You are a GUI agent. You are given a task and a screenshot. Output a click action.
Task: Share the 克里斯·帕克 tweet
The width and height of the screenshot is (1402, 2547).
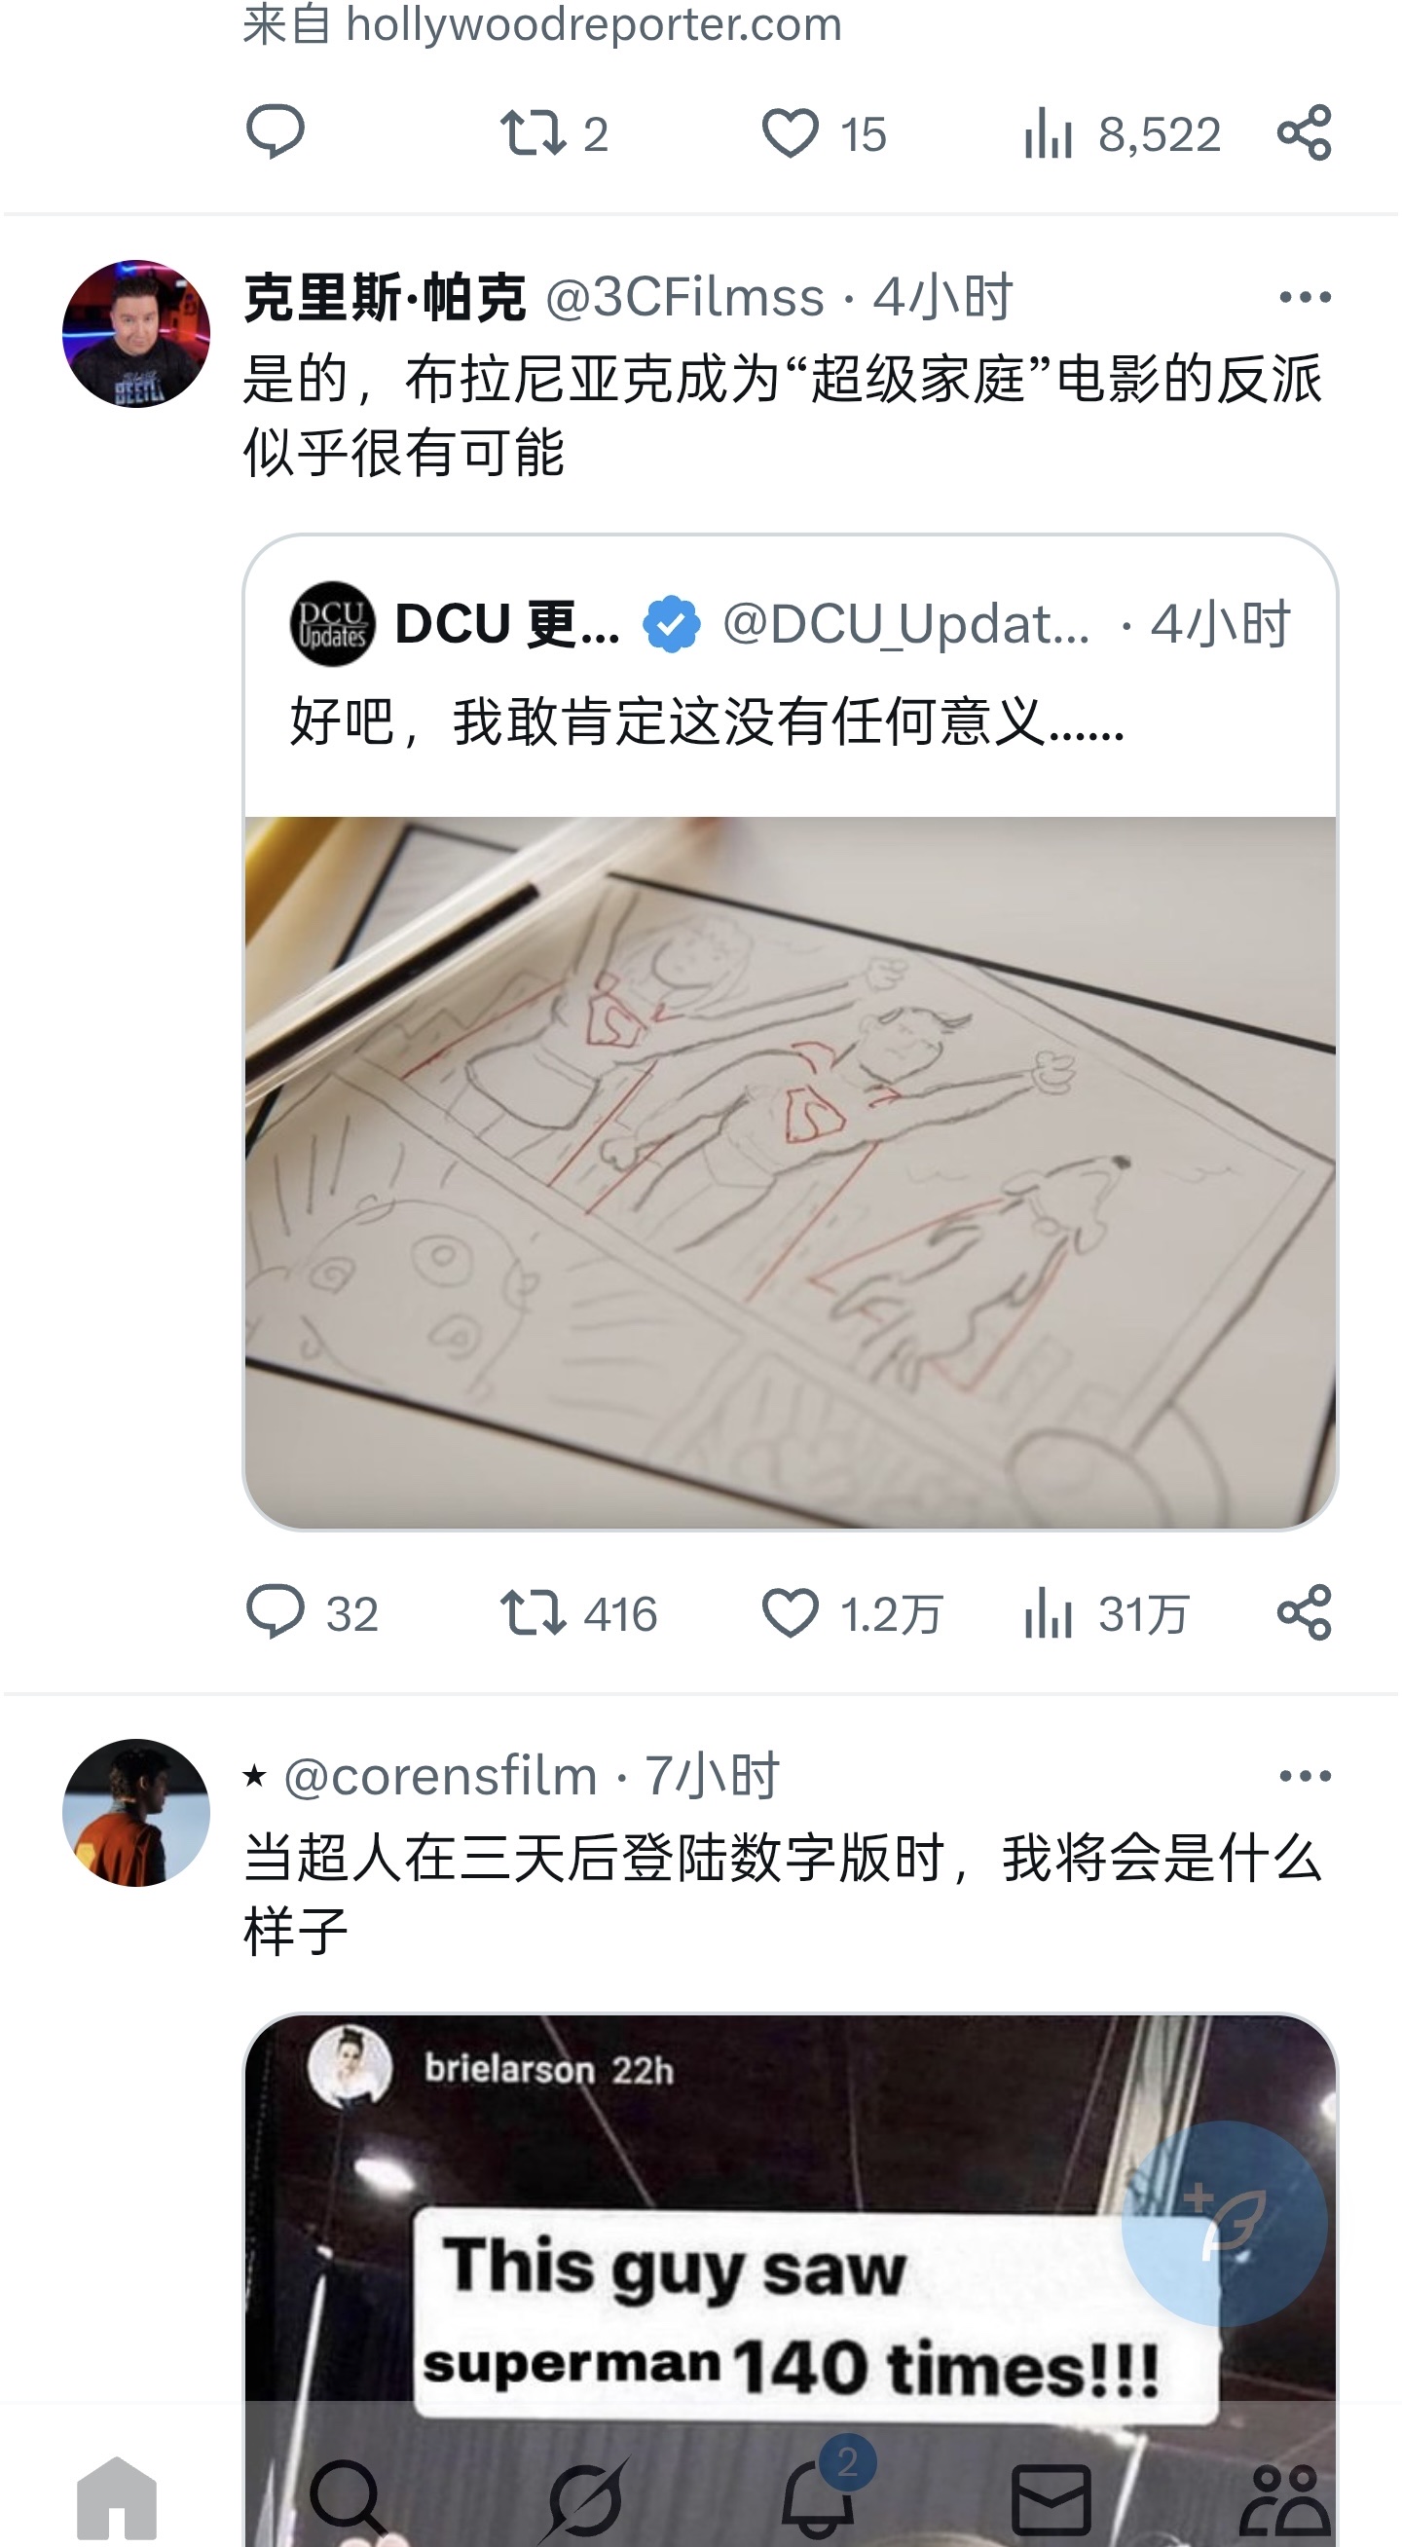(x=1304, y=1612)
